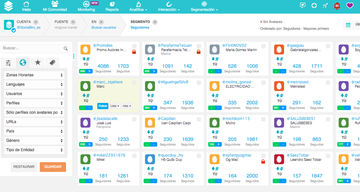Open Usuarios dropdown

tap(34, 94)
